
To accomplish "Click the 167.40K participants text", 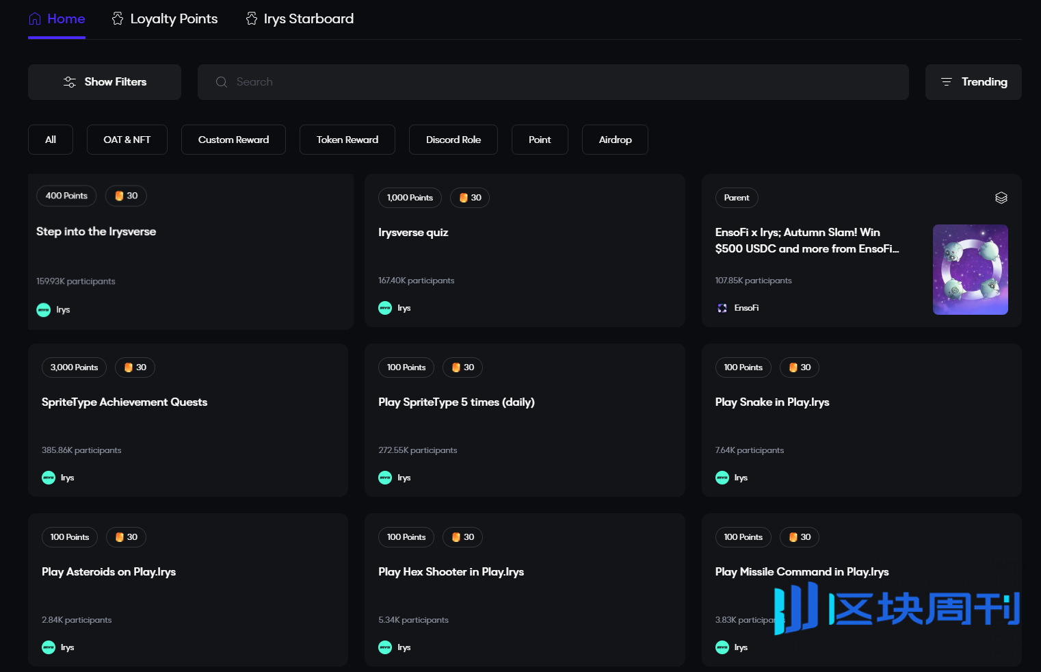I will tap(417, 281).
